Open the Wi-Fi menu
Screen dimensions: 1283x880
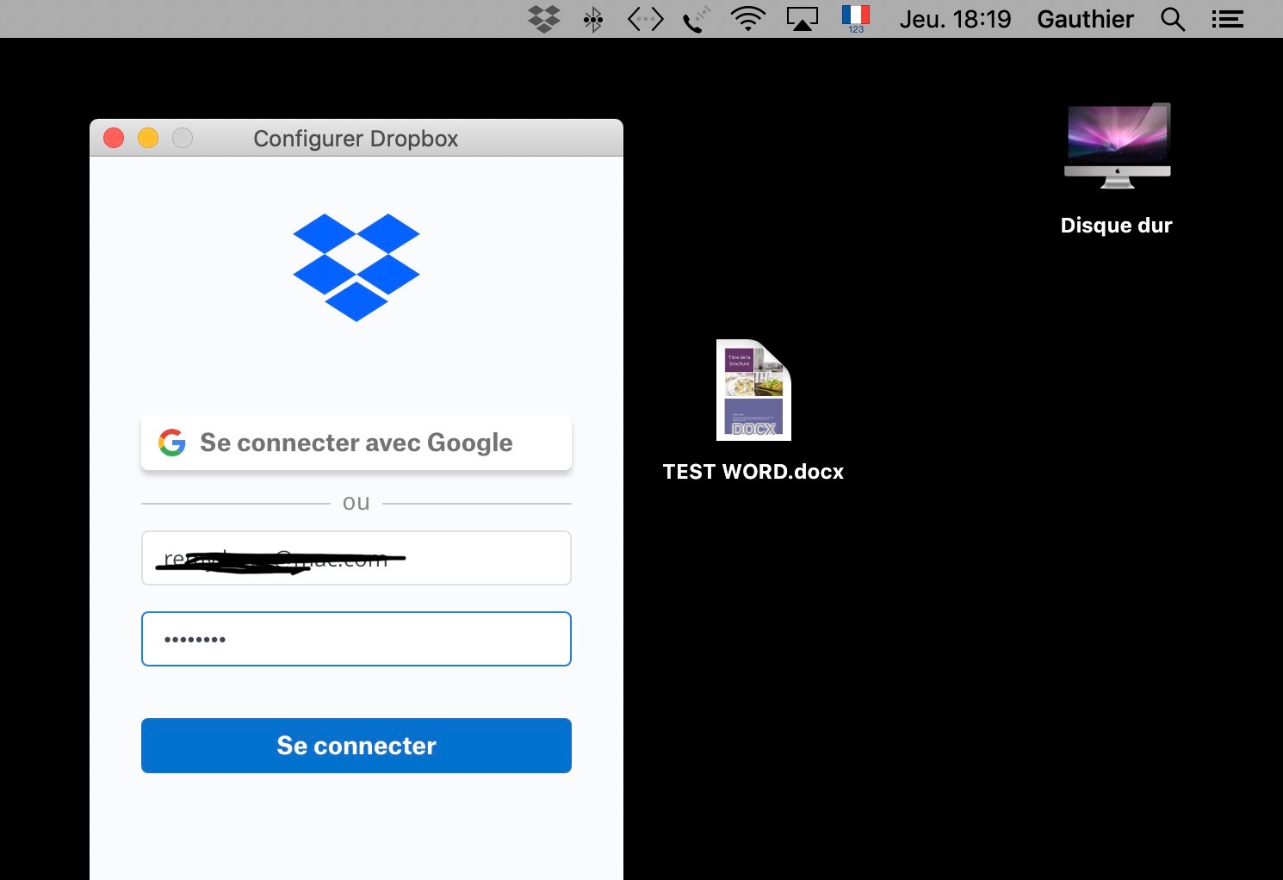pyautogui.click(x=747, y=19)
